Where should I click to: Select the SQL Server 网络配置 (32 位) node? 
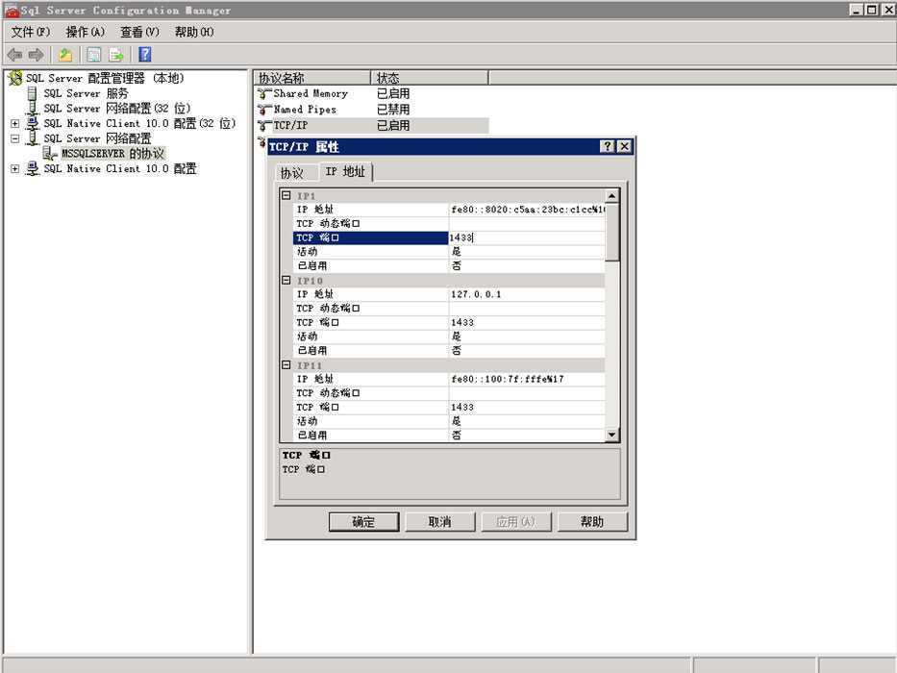[x=116, y=108]
